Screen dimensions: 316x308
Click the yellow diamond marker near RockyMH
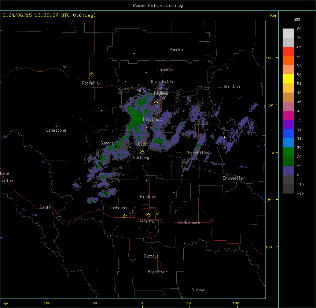coord(91,74)
